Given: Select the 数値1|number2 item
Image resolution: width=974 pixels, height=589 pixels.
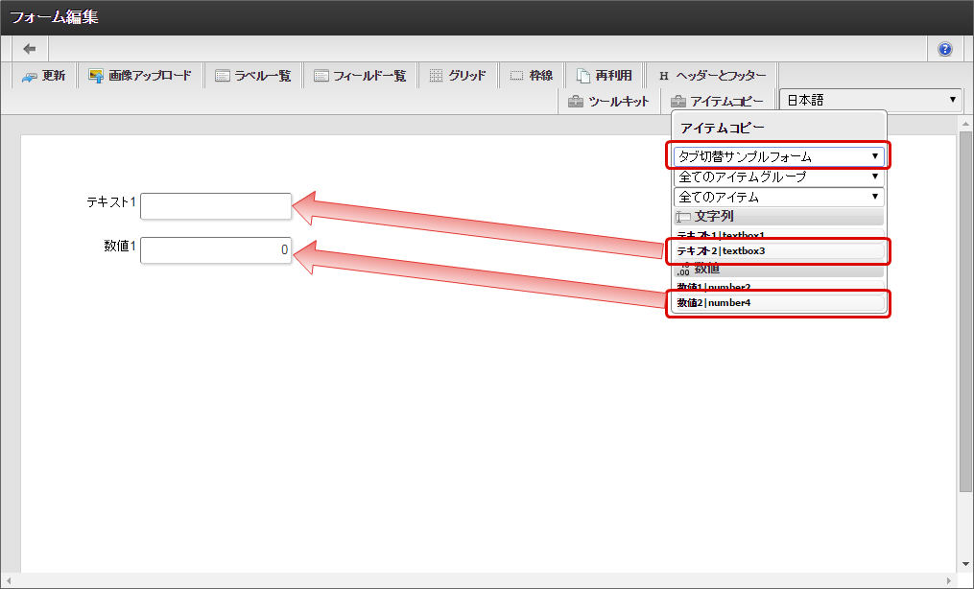Looking at the screenshot, I should (x=779, y=286).
